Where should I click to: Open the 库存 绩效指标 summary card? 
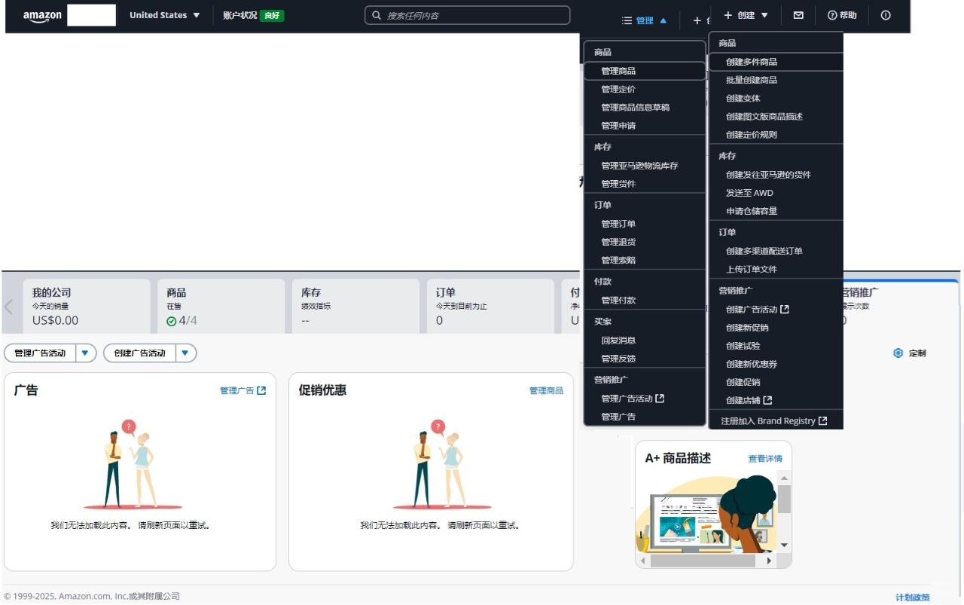[355, 306]
